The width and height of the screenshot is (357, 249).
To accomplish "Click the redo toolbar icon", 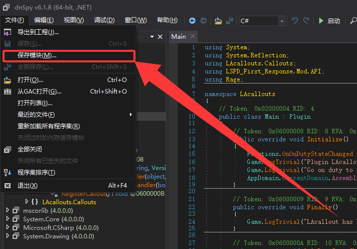I will click(x=306, y=21).
